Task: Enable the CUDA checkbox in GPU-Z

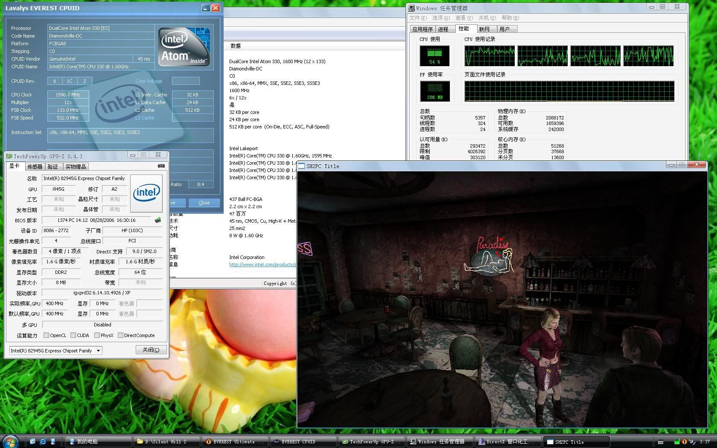Action: [73, 335]
